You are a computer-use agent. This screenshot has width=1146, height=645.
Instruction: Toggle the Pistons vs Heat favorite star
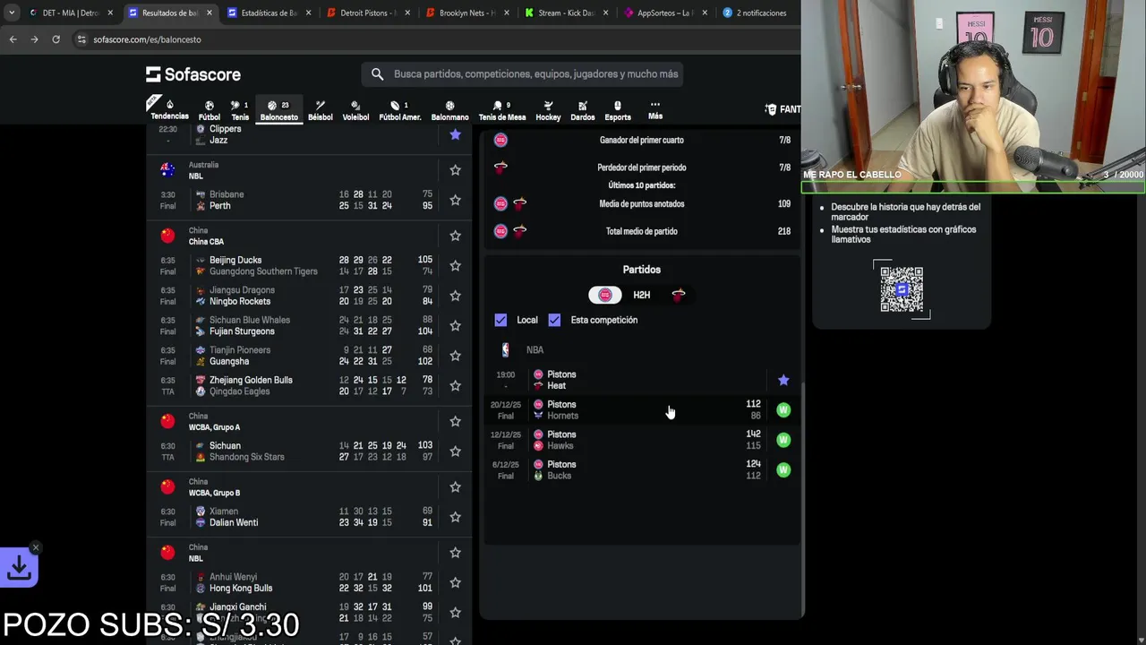[x=783, y=380]
